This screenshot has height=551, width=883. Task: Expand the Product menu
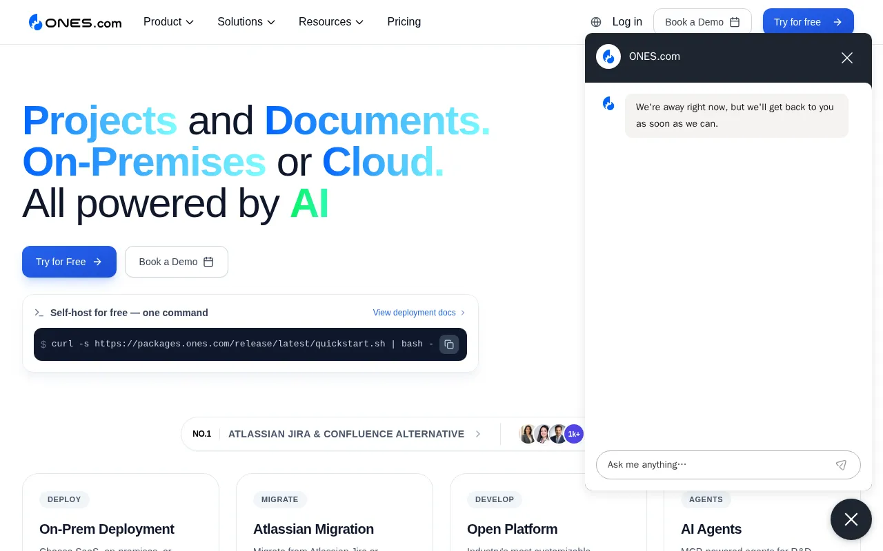(x=168, y=22)
